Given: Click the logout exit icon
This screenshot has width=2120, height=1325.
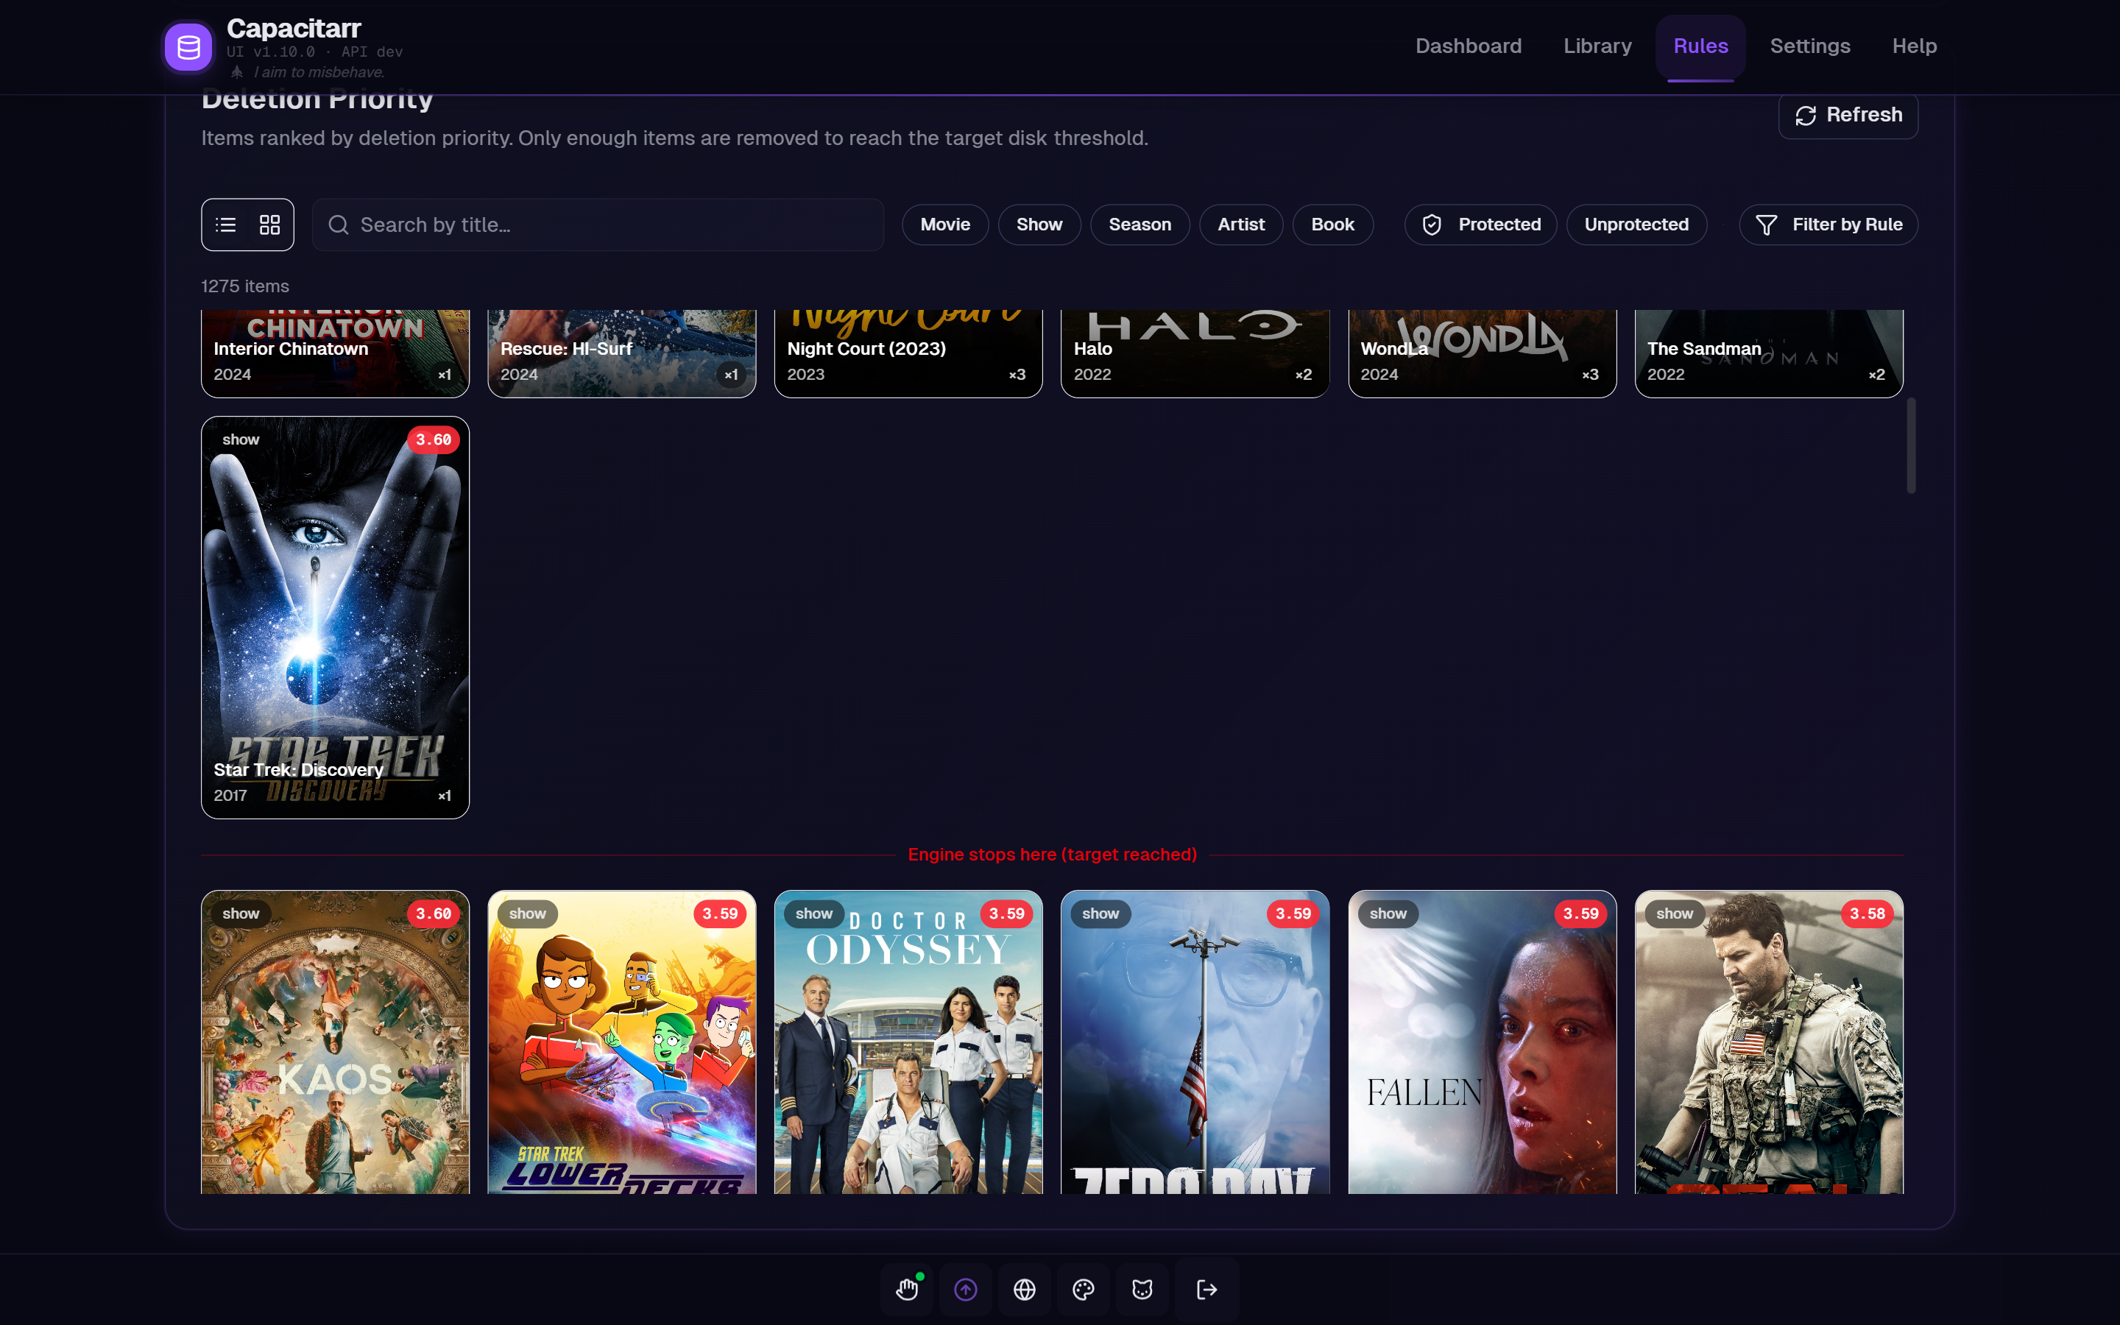Looking at the screenshot, I should (x=1206, y=1289).
